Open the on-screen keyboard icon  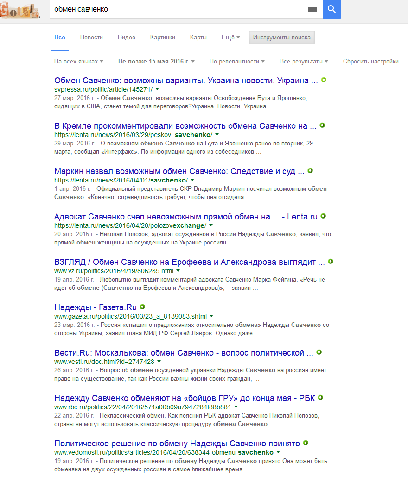(312, 9)
